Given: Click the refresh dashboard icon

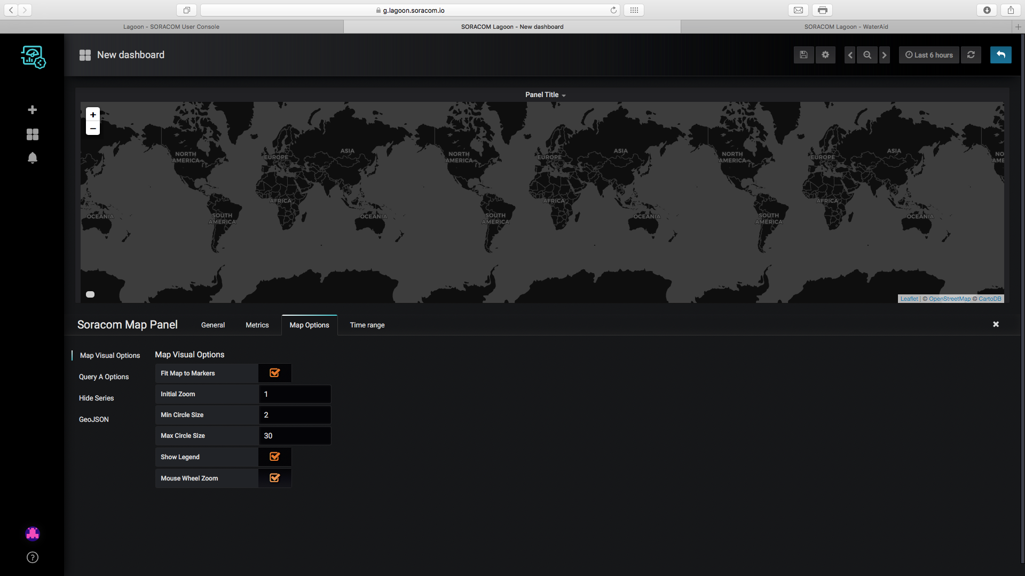Looking at the screenshot, I should click(971, 55).
